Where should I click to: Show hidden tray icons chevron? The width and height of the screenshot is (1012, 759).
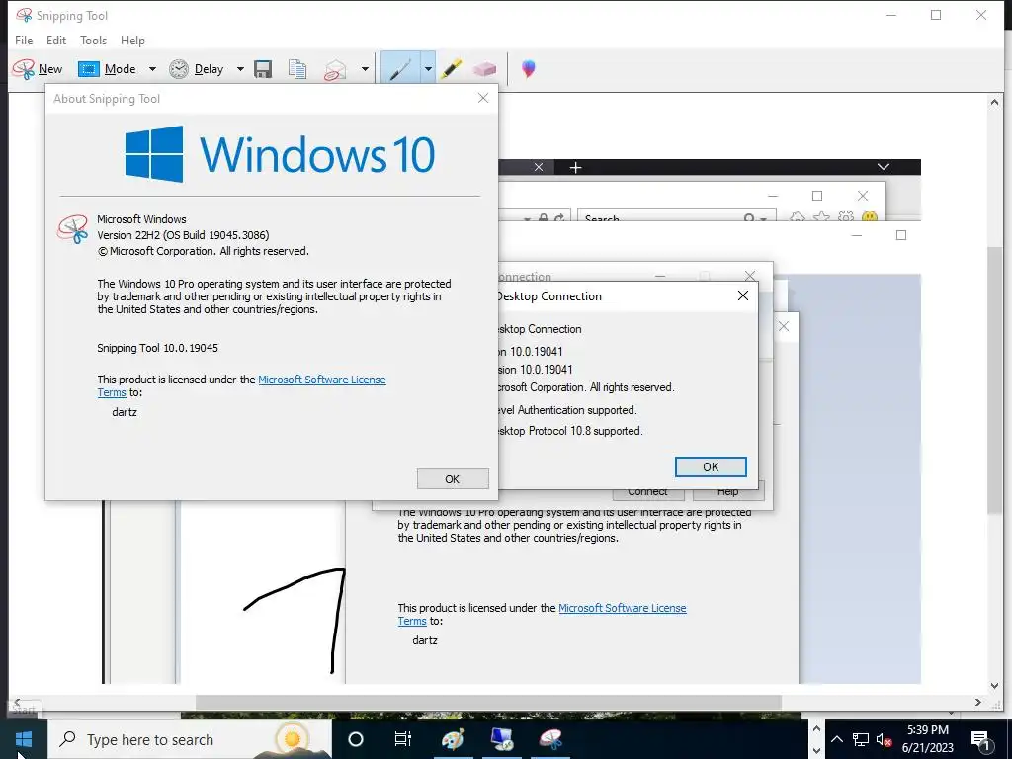click(x=836, y=739)
